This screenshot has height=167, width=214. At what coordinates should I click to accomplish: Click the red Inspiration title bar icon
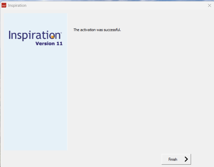4,5
